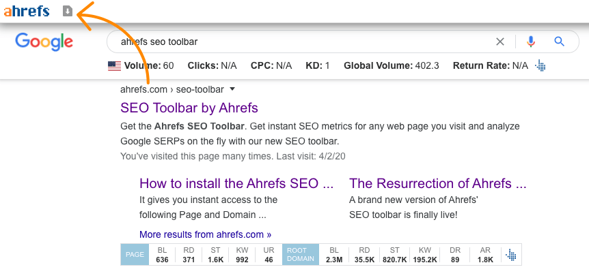Image resolution: width=589 pixels, height=280 pixels.
Task: Click Ahrefs icon at end of metrics bar
Action: coord(511,255)
